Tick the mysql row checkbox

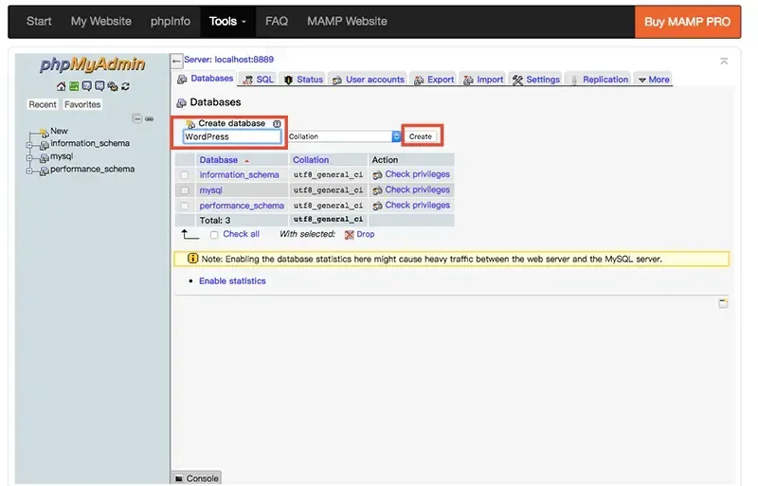pos(185,190)
